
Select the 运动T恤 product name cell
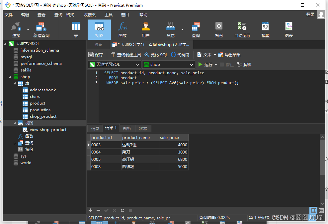(x=140, y=145)
